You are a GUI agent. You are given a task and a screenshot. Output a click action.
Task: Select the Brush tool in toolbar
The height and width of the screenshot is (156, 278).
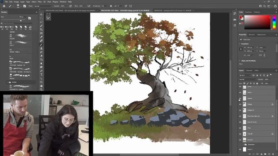pyautogui.click(x=41, y=45)
